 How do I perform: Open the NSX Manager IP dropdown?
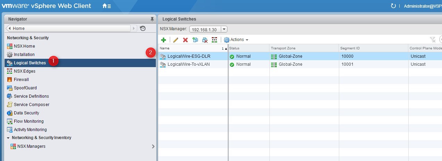pyautogui.click(x=224, y=30)
